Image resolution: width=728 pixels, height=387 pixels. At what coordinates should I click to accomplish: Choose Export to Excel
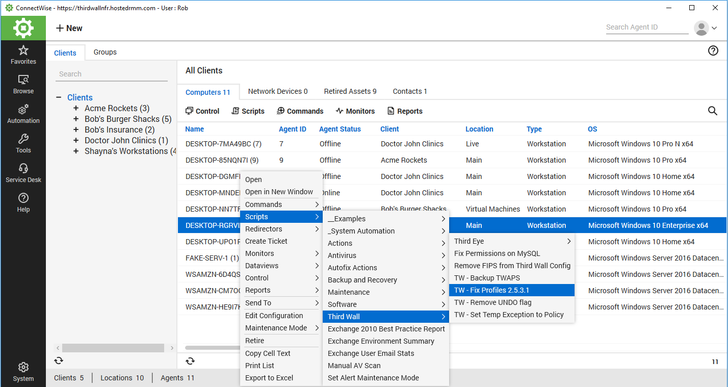pos(281,378)
